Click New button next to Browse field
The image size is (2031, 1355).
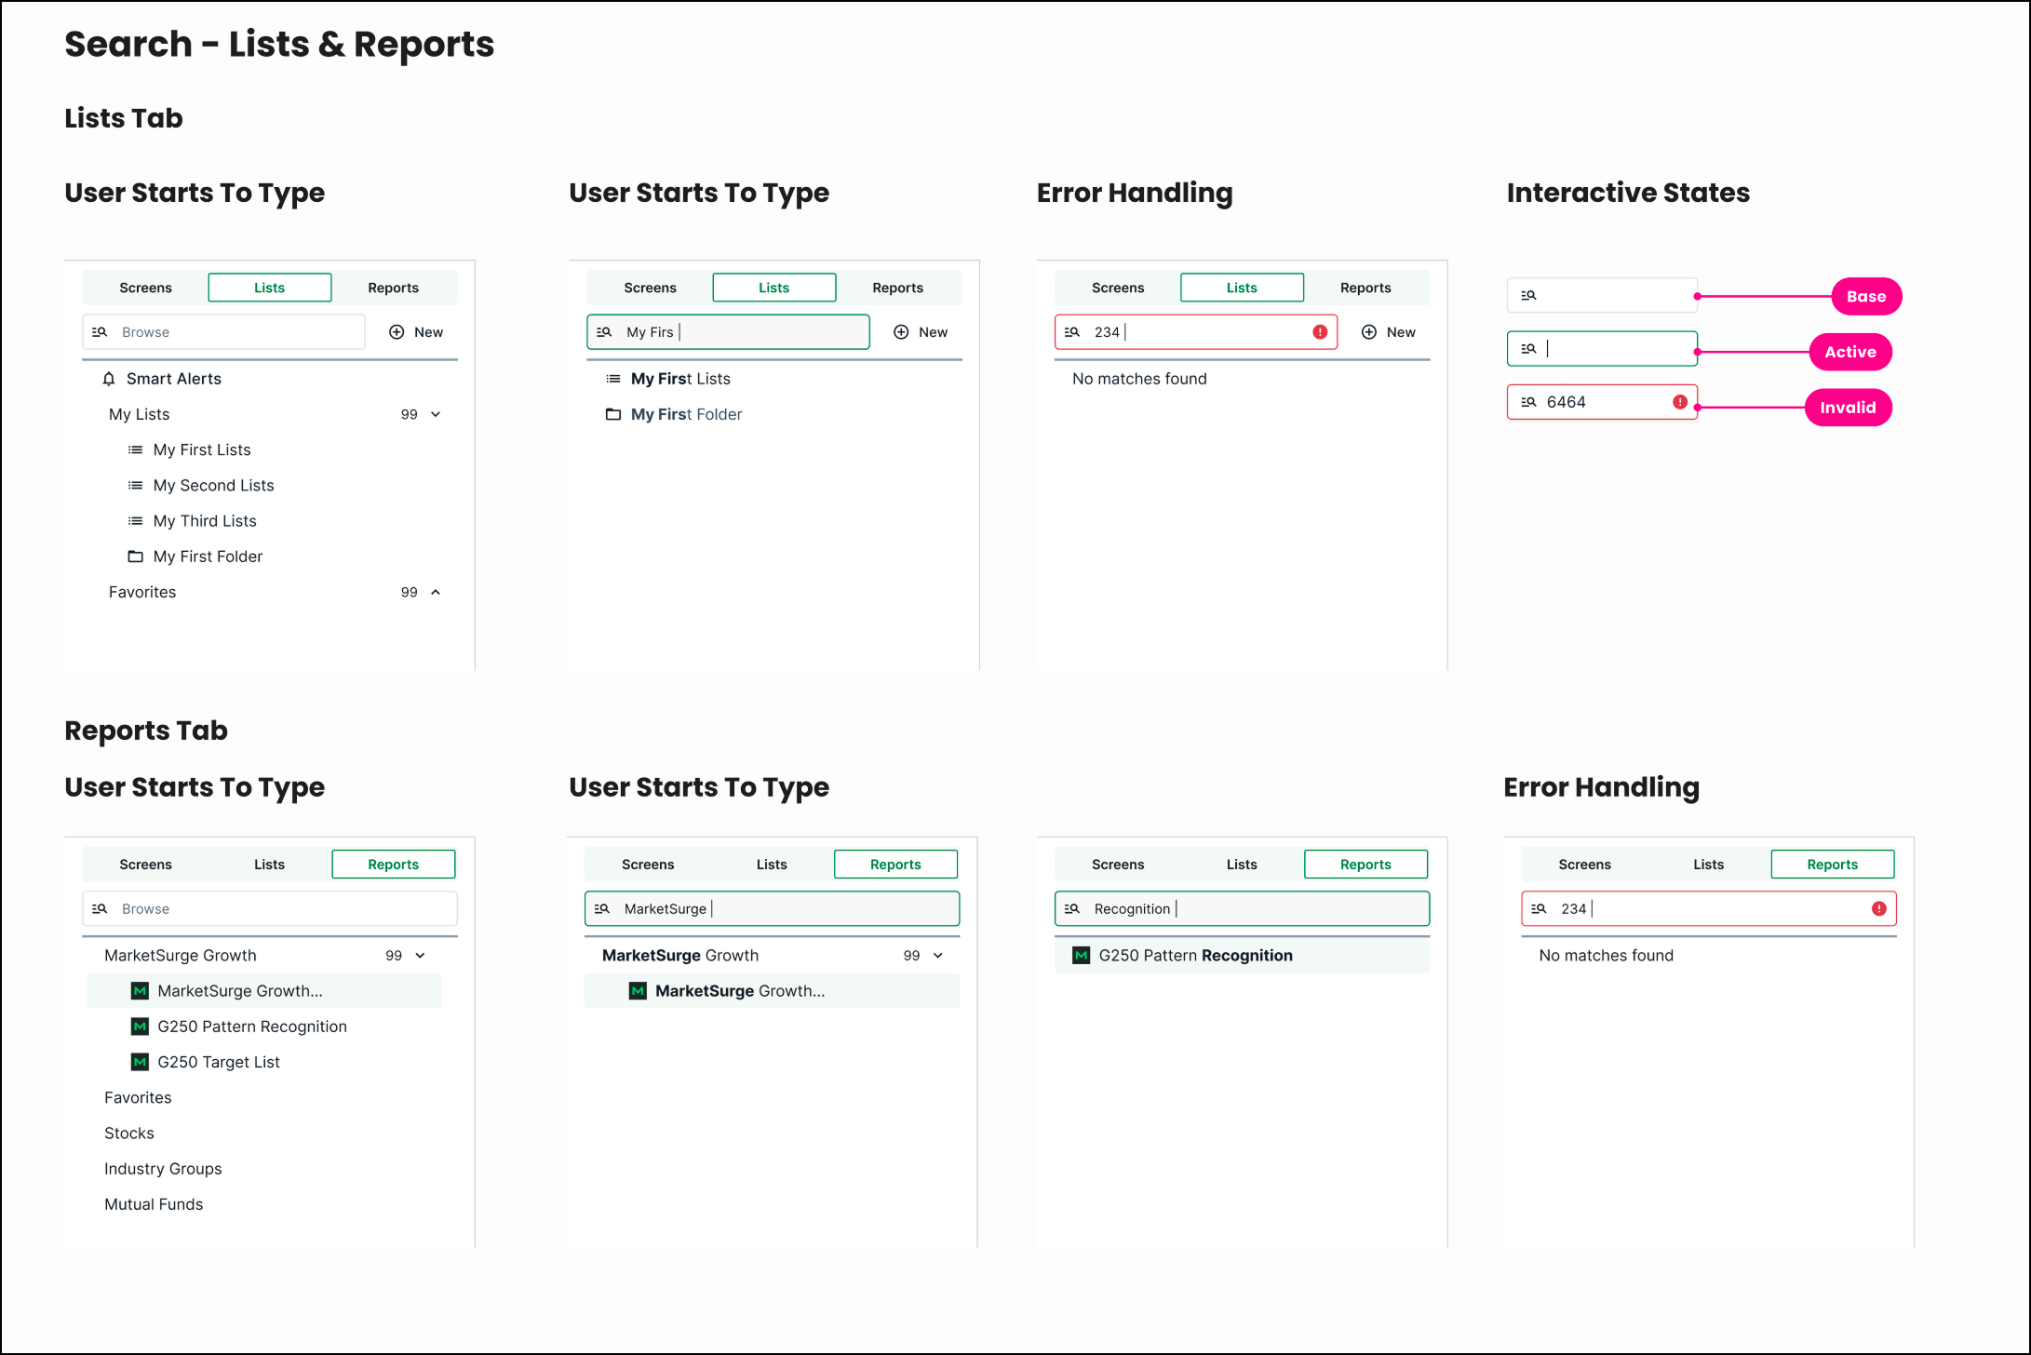pyautogui.click(x=416, y=332)
